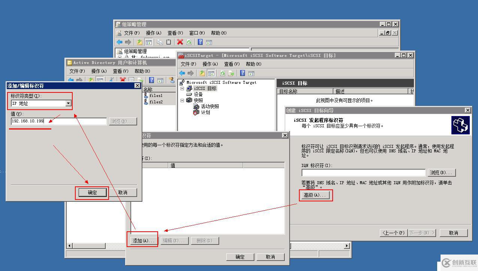Select 设备 node in iSCSI tree
The width and height of the screenshot is (478, 271).
(198, 94)
